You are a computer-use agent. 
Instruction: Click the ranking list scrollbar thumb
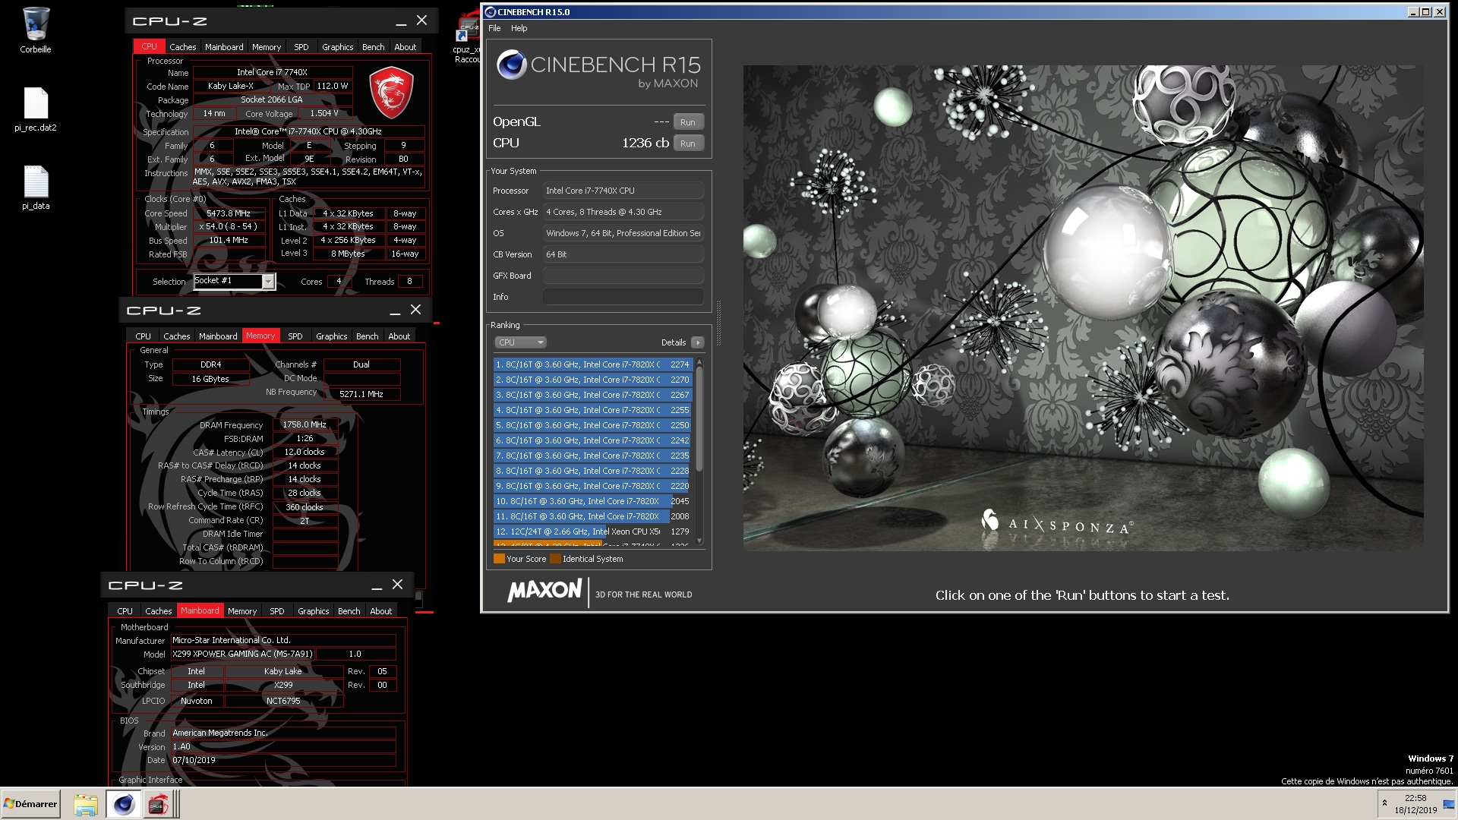[699, 421]
